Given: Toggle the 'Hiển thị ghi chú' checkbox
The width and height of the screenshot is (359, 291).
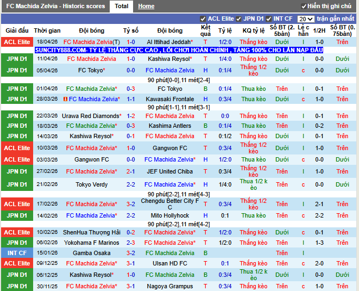Looking at the screenshot, I should 304,7.
